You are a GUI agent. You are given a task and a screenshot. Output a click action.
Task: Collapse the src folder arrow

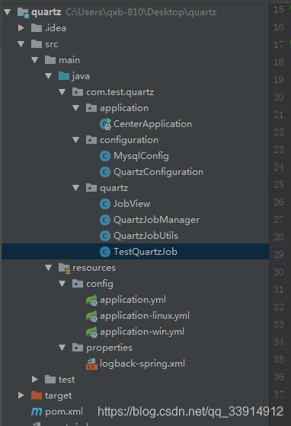coord(21,44)
